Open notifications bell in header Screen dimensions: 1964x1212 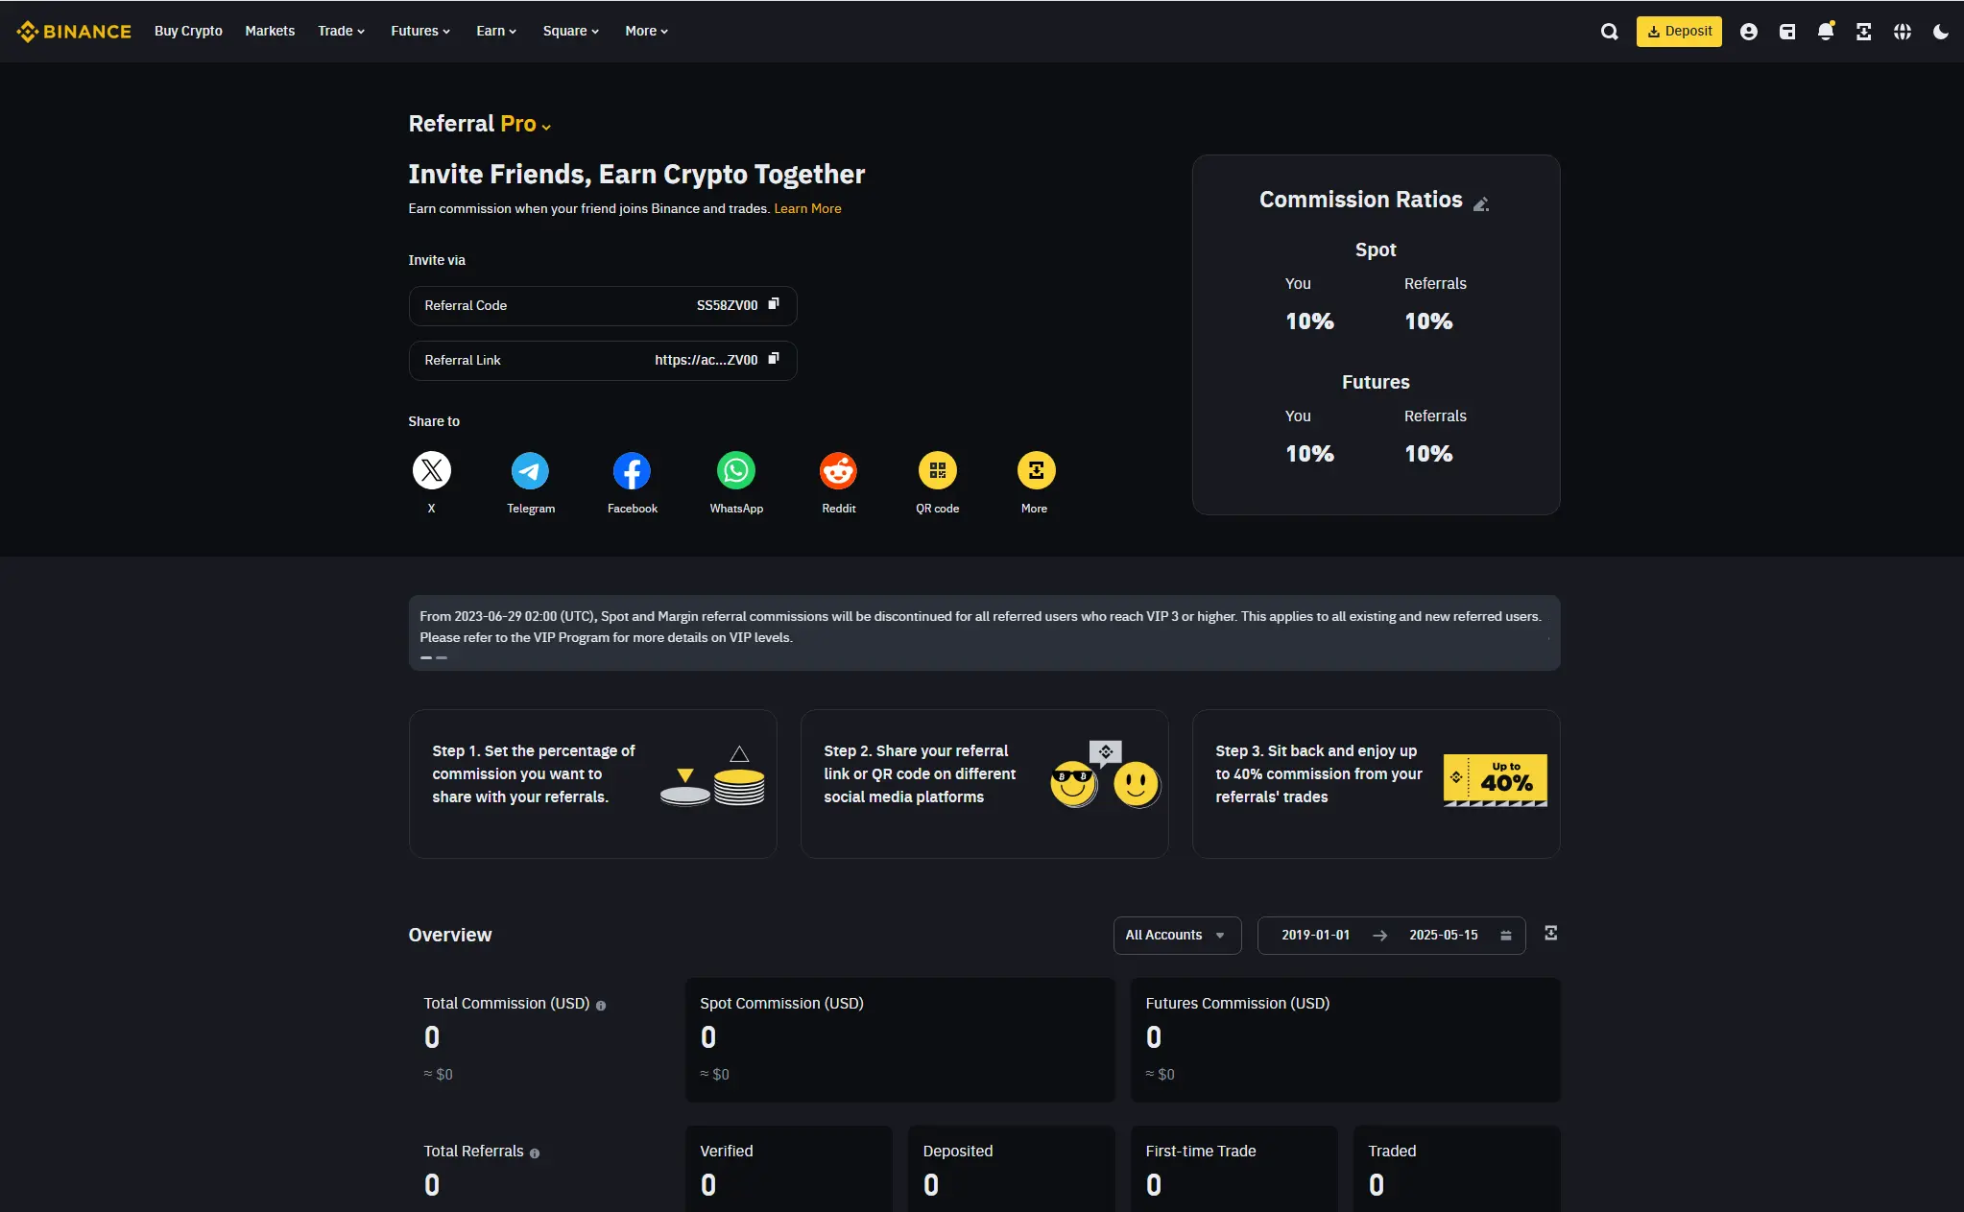pos(1825,32)
